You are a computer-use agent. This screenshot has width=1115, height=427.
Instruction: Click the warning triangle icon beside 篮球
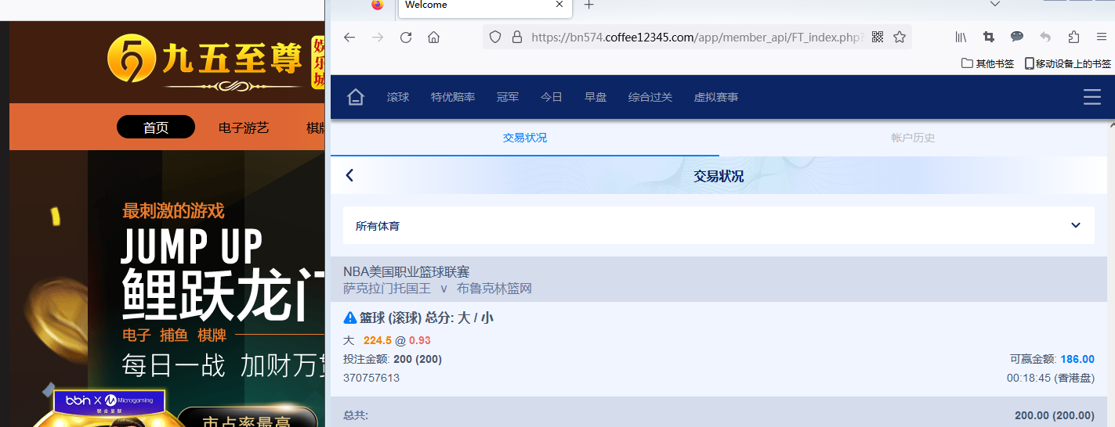tap(350, 318)
